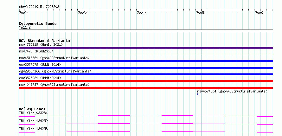Select the thin purple nsv7473 variant line

click(x=146, y=54)
